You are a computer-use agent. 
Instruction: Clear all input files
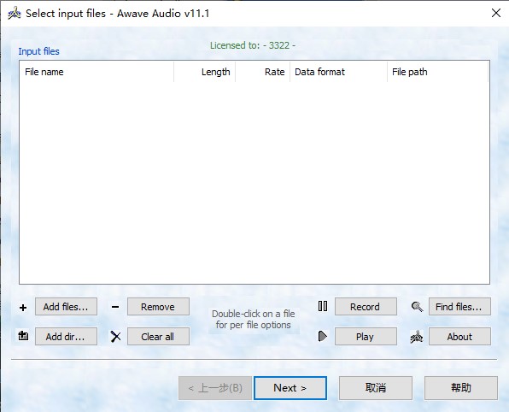(x=158, y=336)
